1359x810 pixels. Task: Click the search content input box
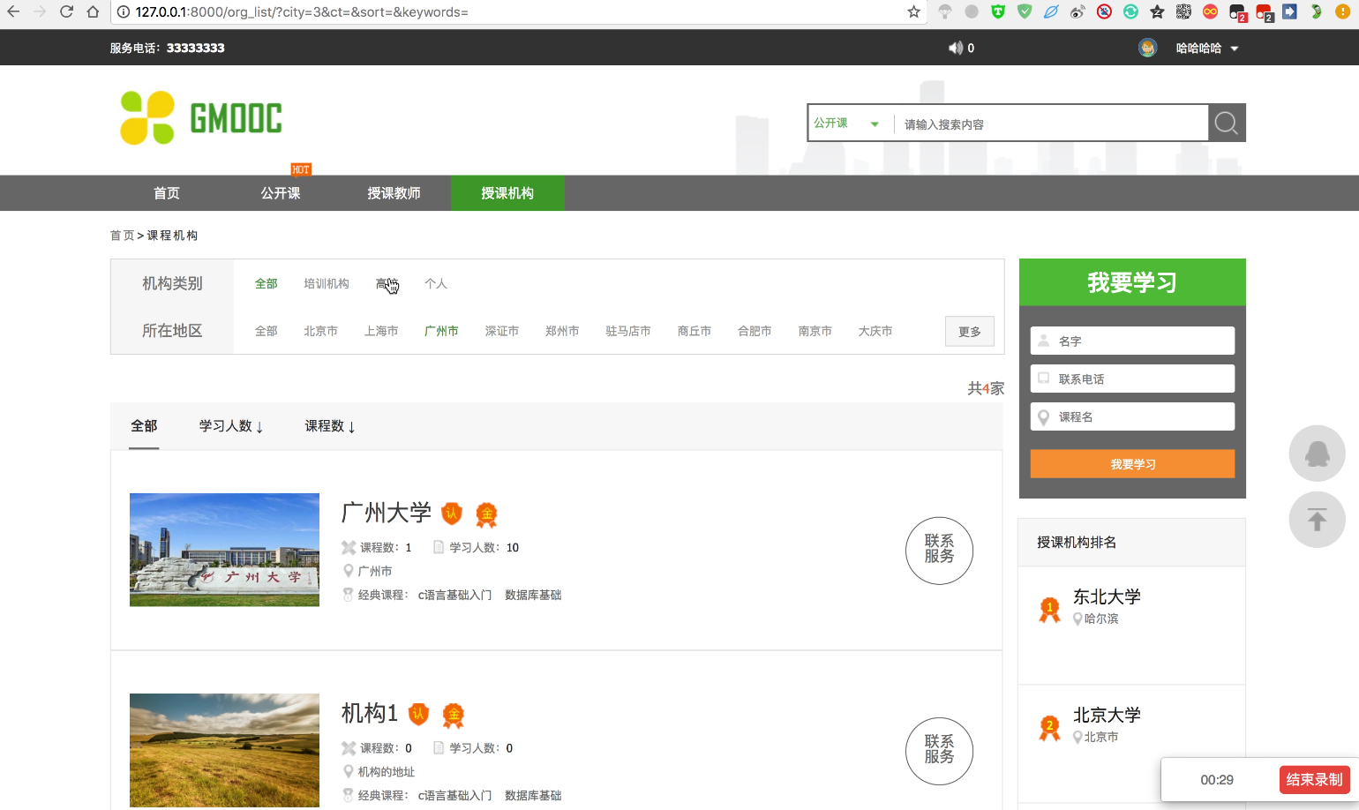click(1050, 124)
